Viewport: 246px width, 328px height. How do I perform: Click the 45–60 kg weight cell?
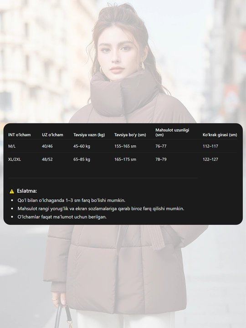(82, 146)
